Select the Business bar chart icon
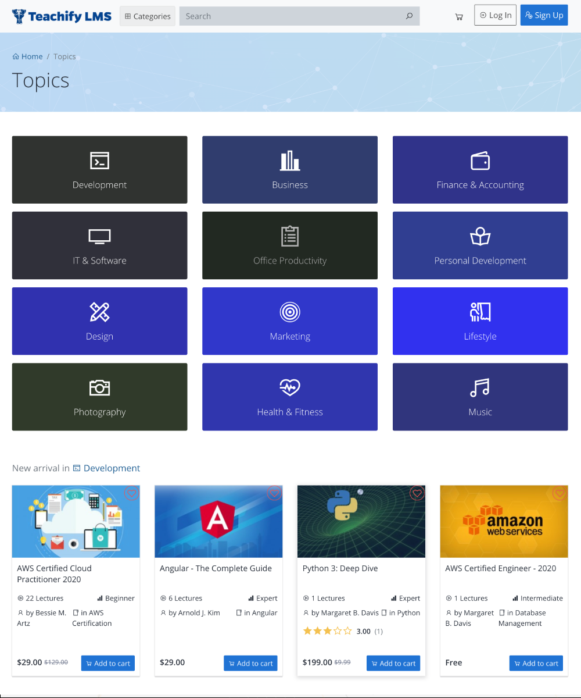 tap(290, 160)
